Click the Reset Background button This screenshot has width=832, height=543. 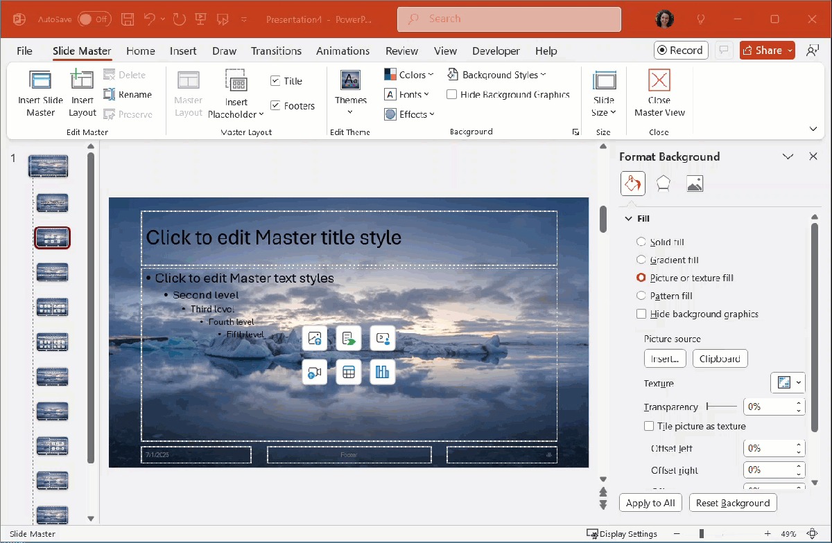pyautogui.click(x=733, y=503)
